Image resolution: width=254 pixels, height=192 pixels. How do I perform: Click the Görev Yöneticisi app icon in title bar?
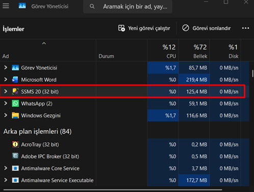[22, 6]
